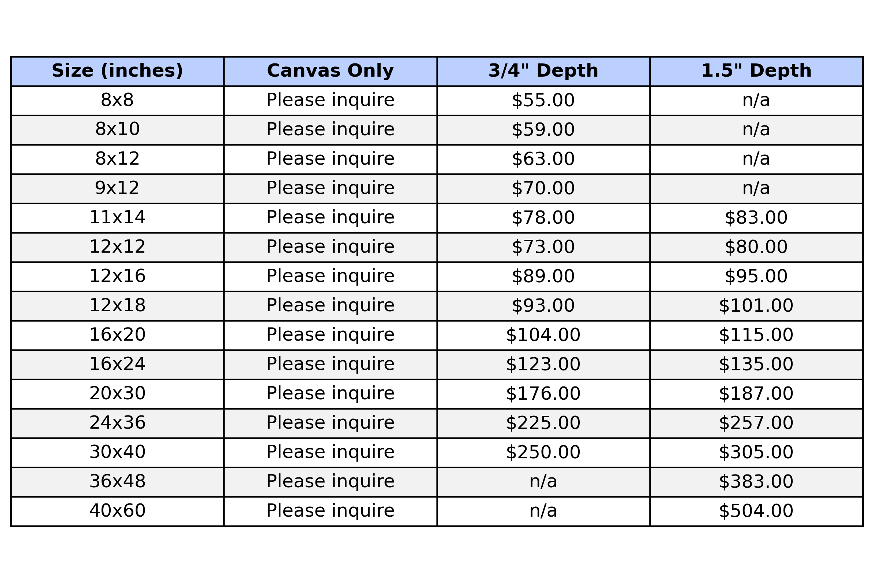Screen dimensions: 874x583
Task: Click the $63.00 price for 8x12
Action: click(x=543, y=159)
